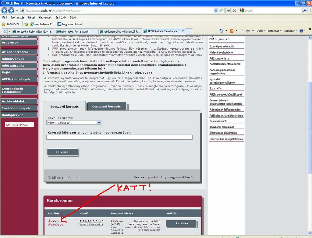Screen dimensions: 312x238
Task: Switch to the Veszprémi Református Egyhá... tab
Action: [33, 31]
